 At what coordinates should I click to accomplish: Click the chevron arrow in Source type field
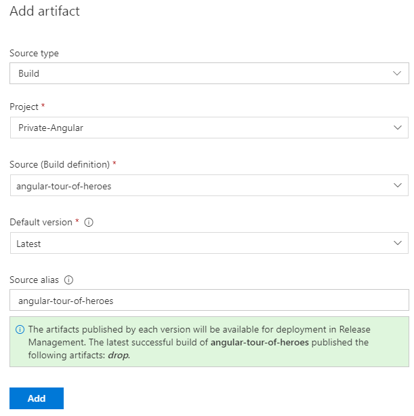[397, 73]
